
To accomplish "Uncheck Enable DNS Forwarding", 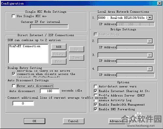I will click(x=96, y=109).
